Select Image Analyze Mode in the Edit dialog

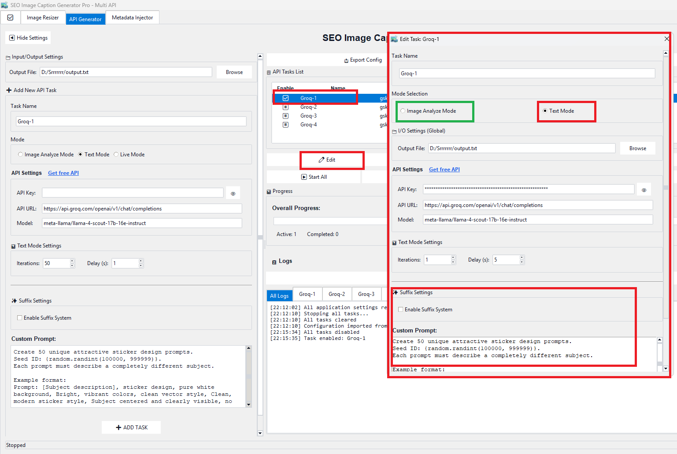click(403, 111)
